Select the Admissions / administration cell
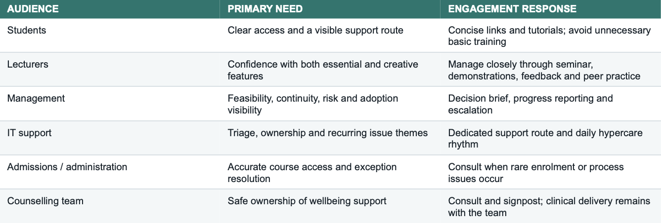Image resolution: width=661 pixels, height=223 pixels. pos(110,172)
